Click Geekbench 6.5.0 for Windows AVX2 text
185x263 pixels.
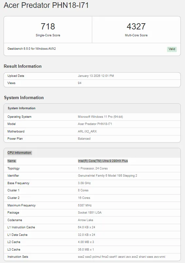click(x=31, y=49)
